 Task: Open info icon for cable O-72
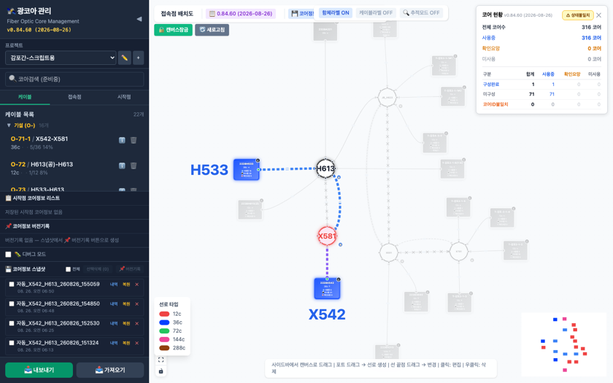(122, 166)
